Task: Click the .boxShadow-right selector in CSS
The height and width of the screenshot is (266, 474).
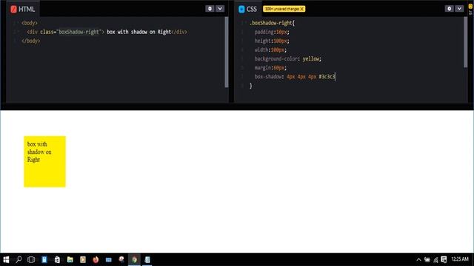Action: [x=272, y=23]
